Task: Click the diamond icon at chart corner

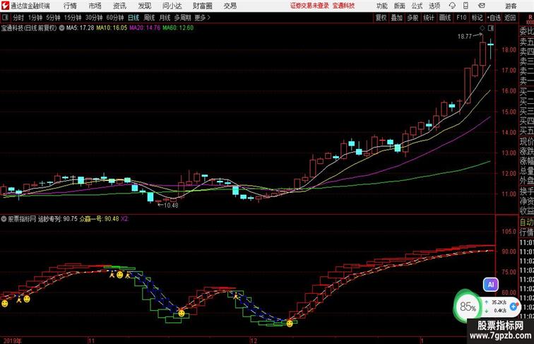Action: click(x=482, y=28)
